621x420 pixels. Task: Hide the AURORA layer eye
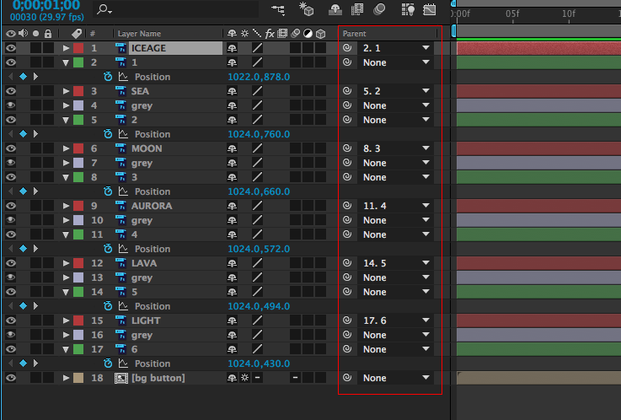[x=11, y=206]
